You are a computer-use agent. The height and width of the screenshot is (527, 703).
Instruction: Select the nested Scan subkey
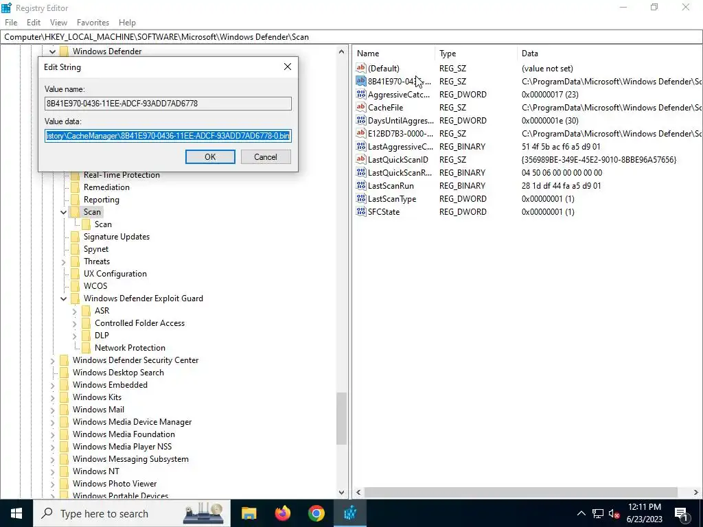point(103,224)
